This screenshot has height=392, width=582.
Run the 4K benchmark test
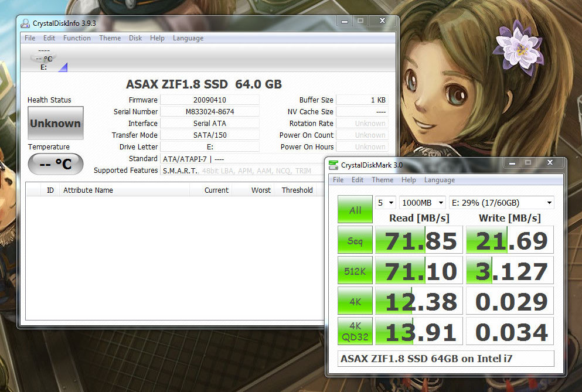pos(355,301)
